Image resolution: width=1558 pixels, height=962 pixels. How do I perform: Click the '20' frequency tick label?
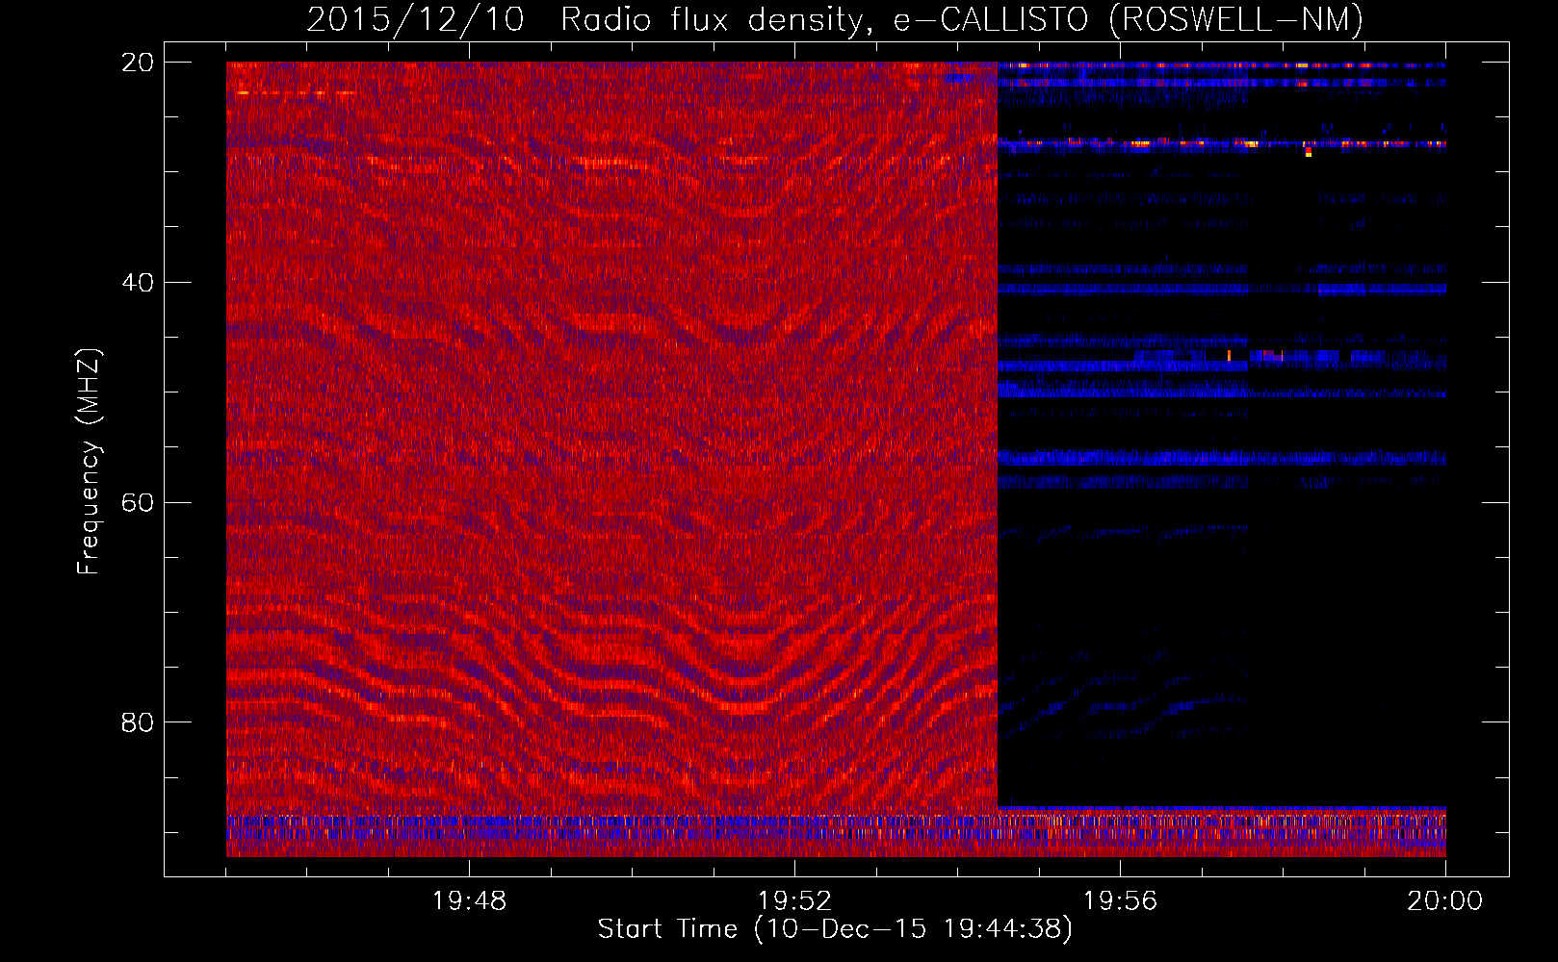[x=138, y=63]
